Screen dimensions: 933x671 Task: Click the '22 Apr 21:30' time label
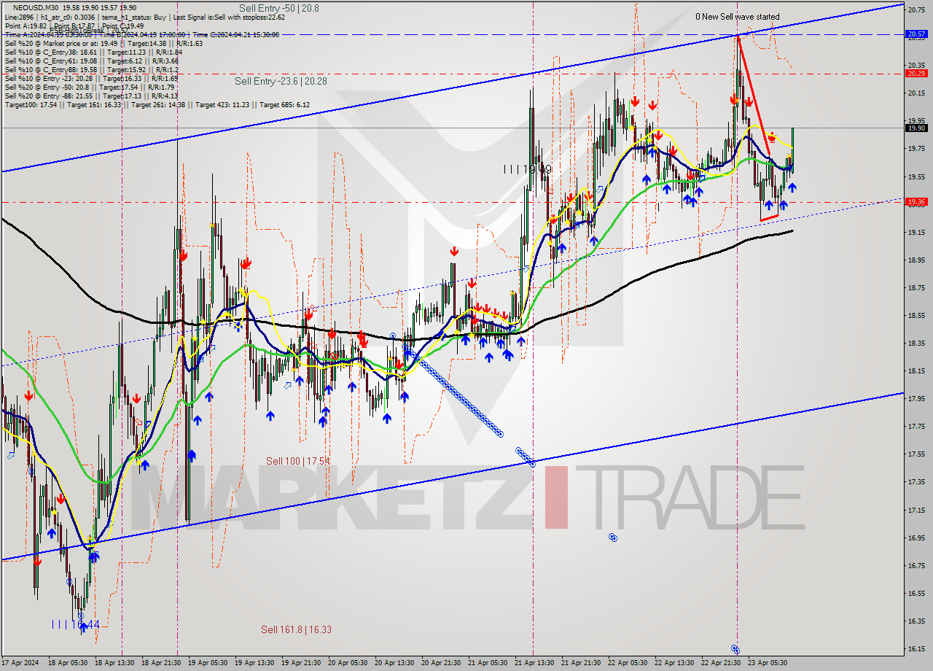tap(722, 663)
